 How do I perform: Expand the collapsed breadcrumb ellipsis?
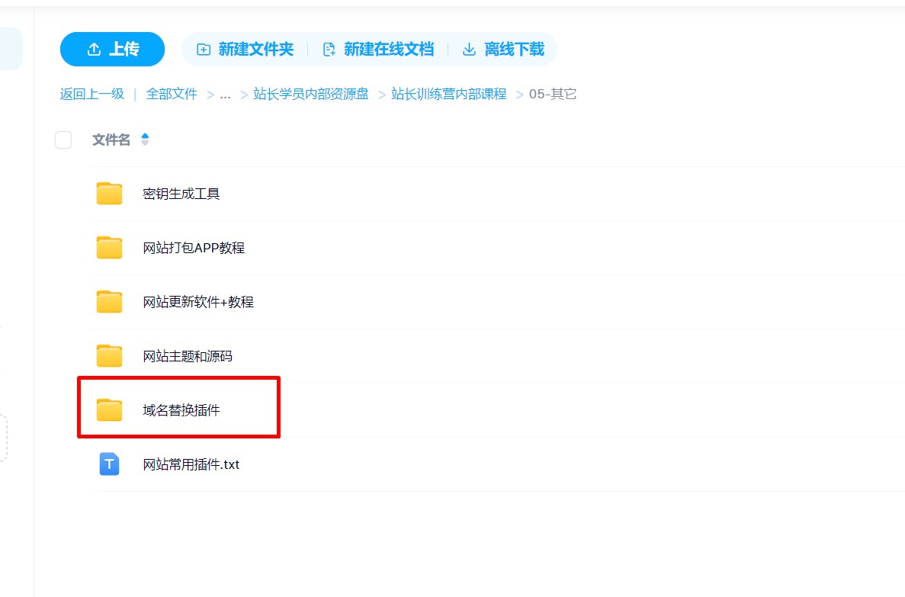[x=225, y=95]
